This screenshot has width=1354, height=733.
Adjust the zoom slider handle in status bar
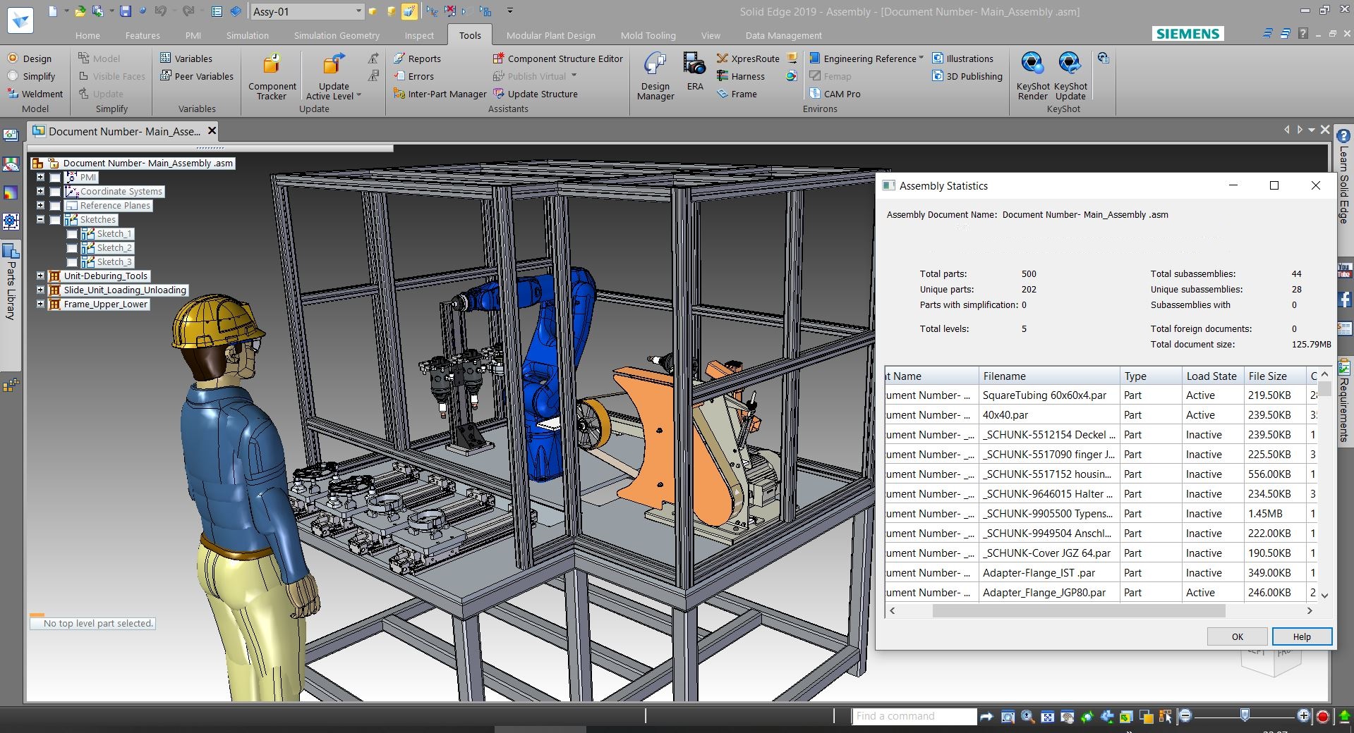click(x=1245, y=716)
